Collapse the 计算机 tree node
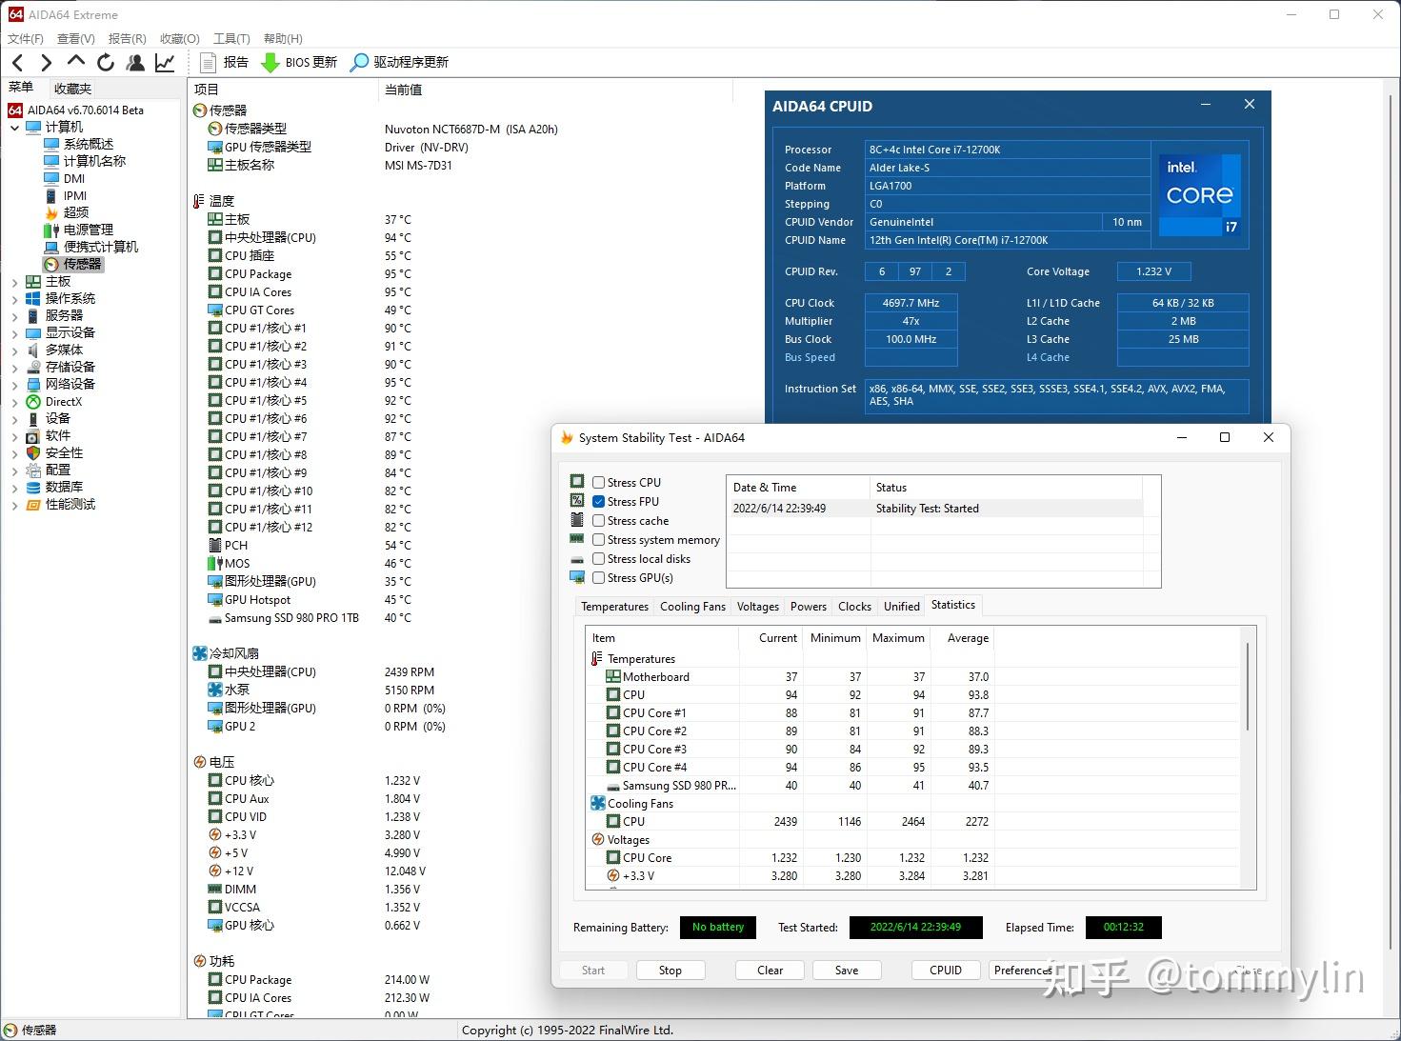 14,128
